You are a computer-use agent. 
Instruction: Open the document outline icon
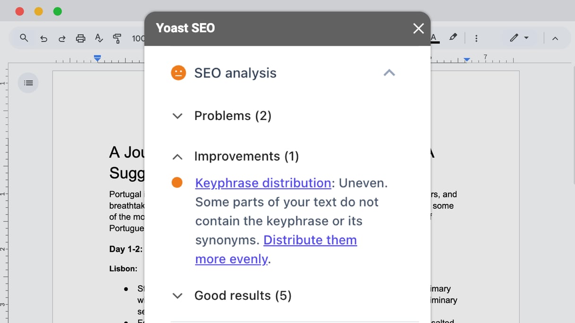click(28, 83)
